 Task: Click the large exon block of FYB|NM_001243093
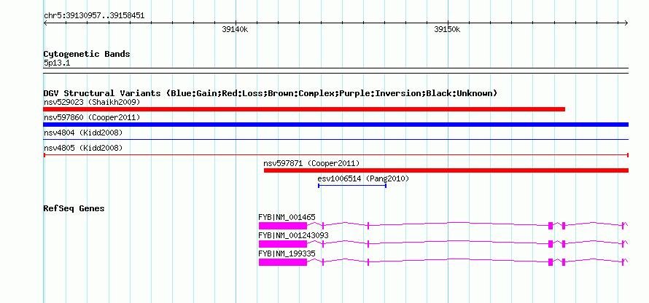283,244
